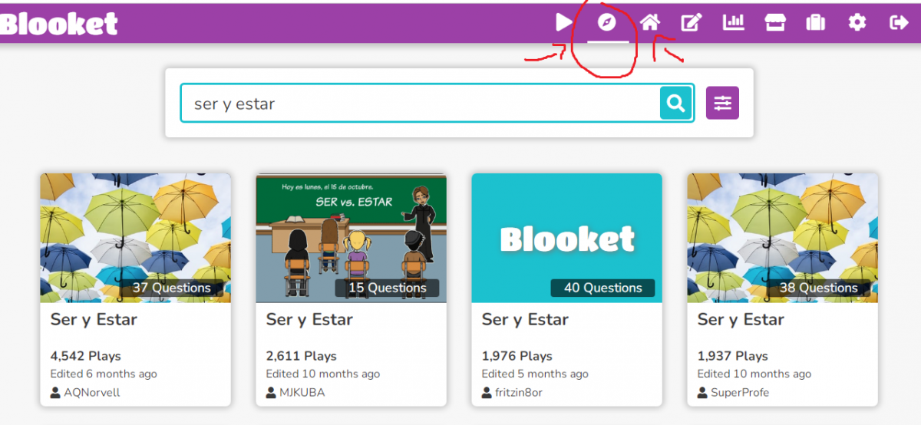Click the "4,542 Plays" text

tap(85, 356)
